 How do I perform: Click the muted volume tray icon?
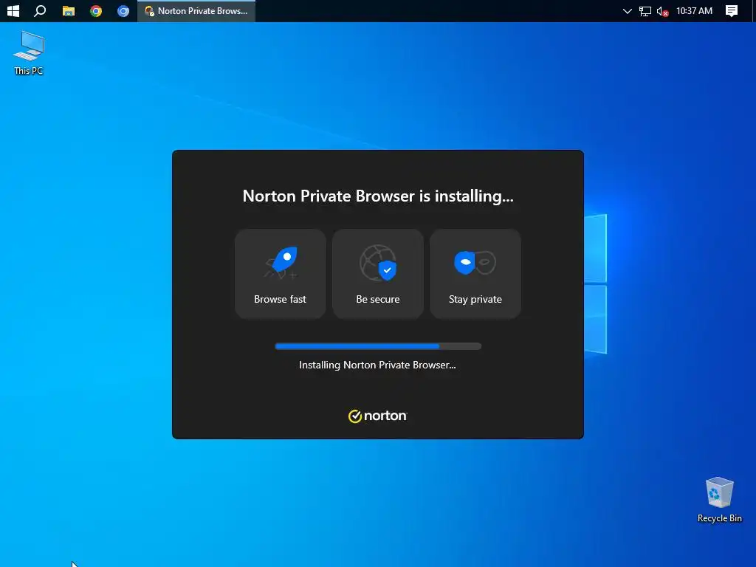tap(662, 11)
